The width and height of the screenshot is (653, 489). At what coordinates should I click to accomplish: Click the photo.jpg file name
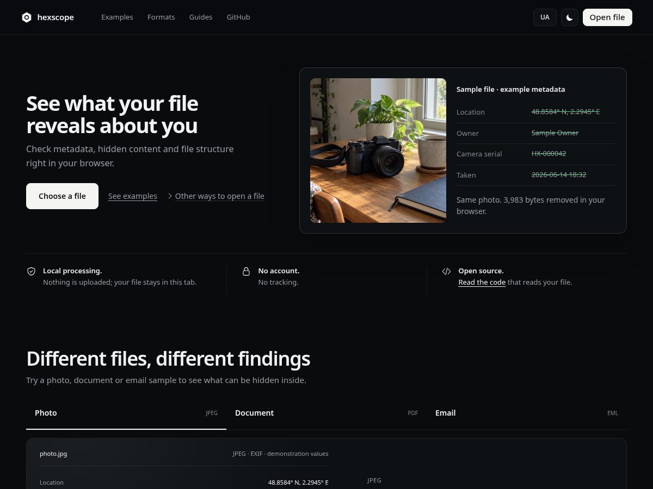pos(53,454)
